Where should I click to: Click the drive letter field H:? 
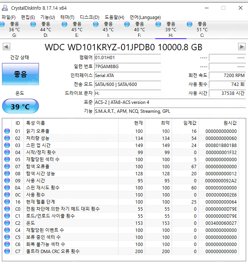click(x=128, y=93)
